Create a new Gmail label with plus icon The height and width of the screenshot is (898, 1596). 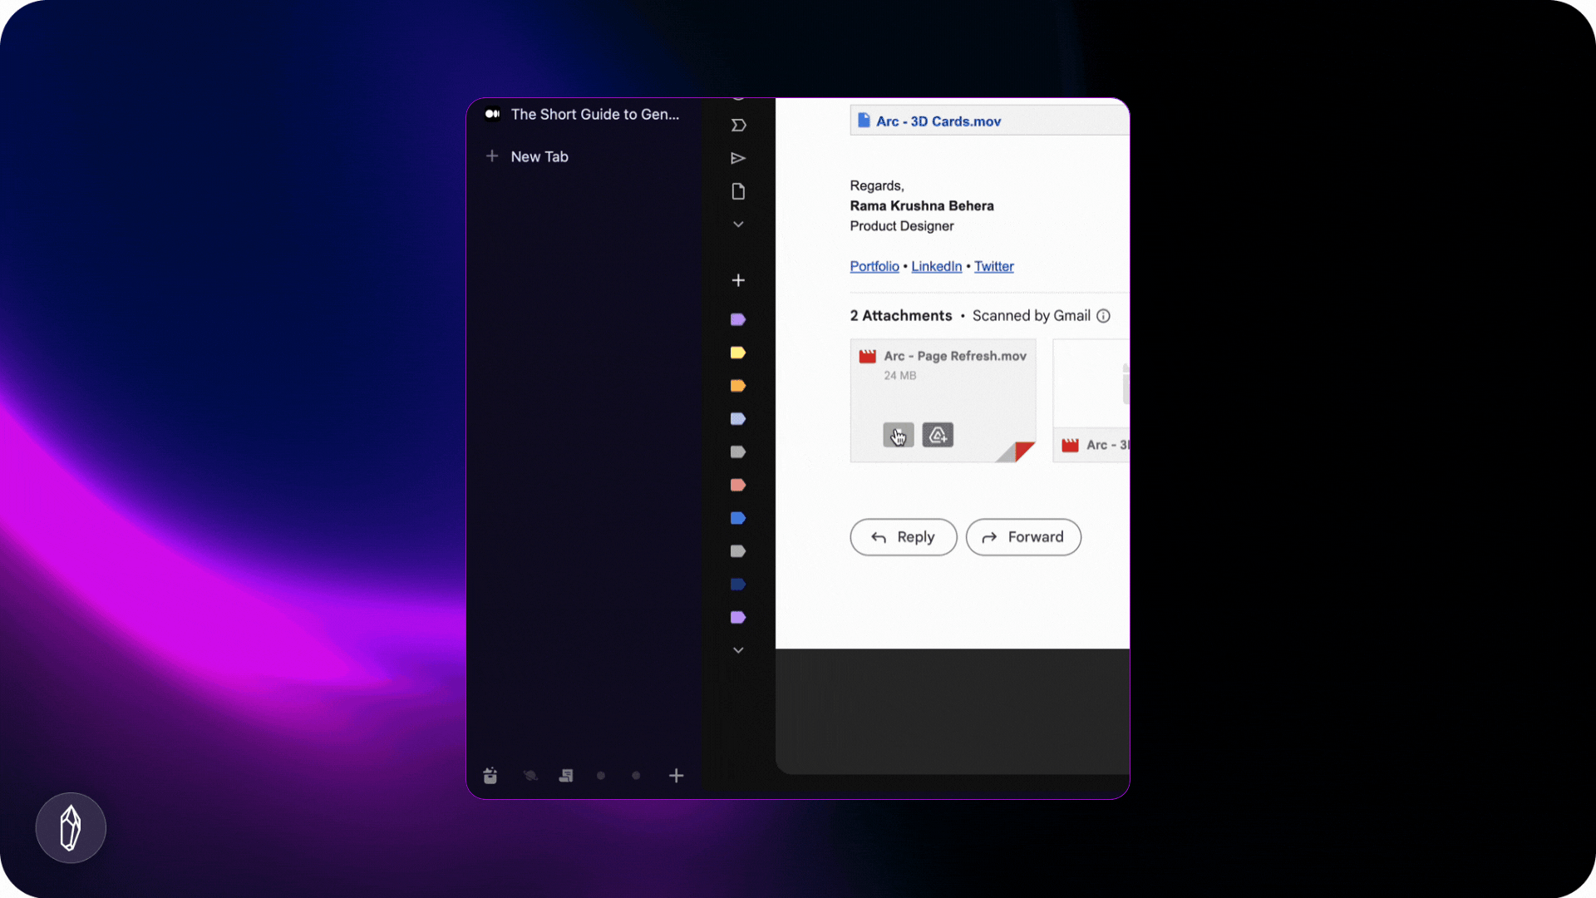(x=738, y=280)
